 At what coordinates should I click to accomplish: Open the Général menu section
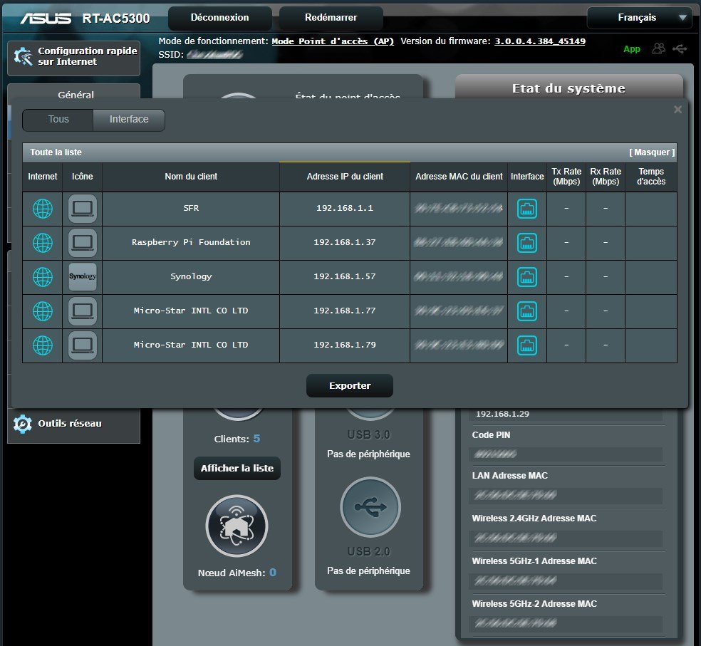pyautogui.click(x=76, y=95)
